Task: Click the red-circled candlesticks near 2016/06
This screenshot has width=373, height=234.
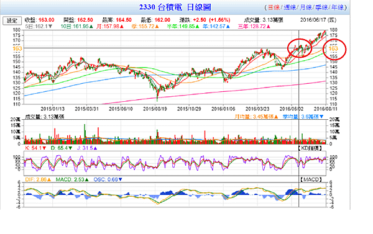Action: [299, 48]
